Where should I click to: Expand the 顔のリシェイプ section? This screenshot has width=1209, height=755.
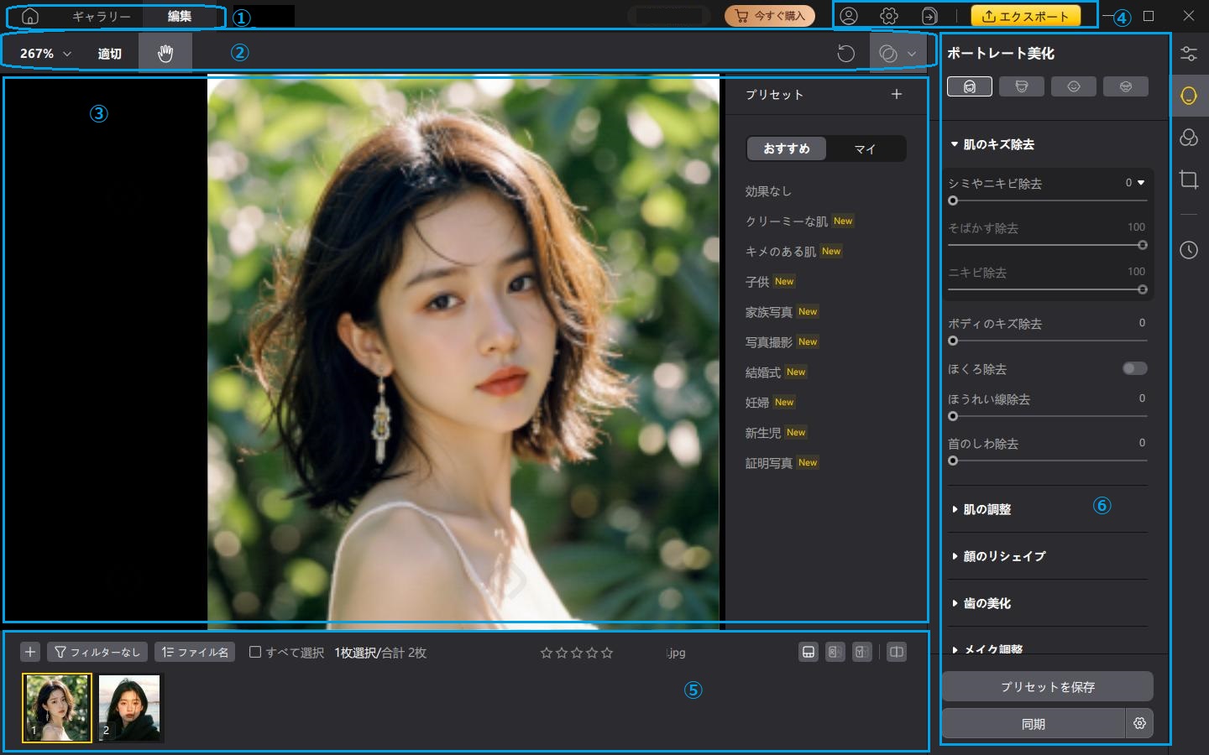coord(1003,556)
